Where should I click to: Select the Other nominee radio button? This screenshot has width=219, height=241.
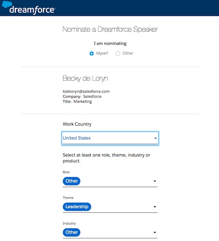point(118,54)
